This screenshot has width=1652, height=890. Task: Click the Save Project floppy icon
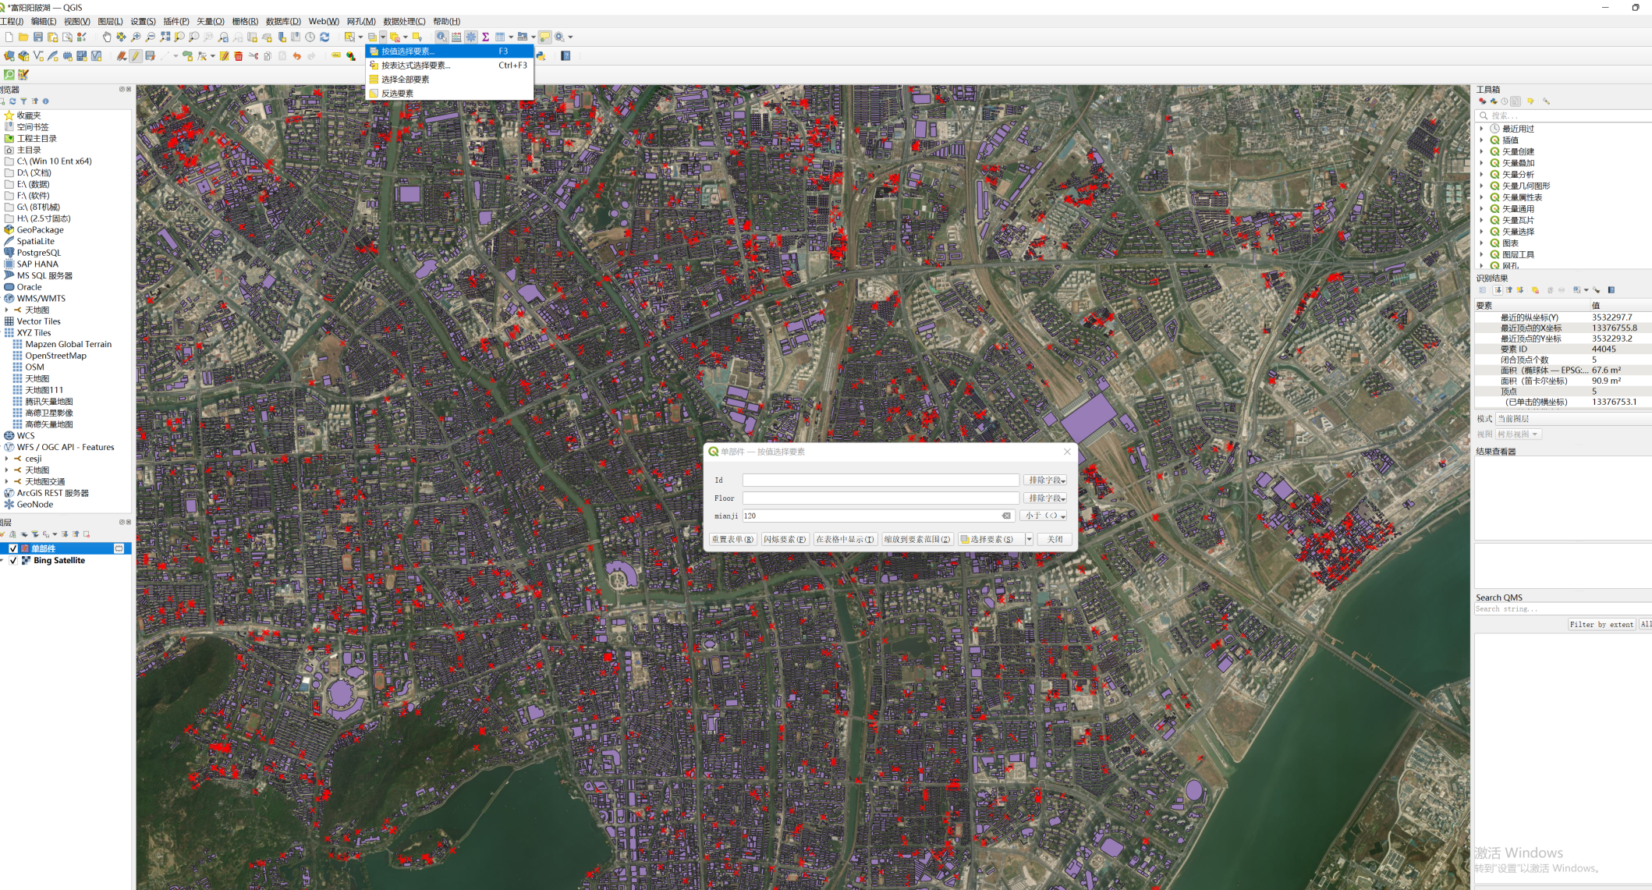[x=37, y=37]
